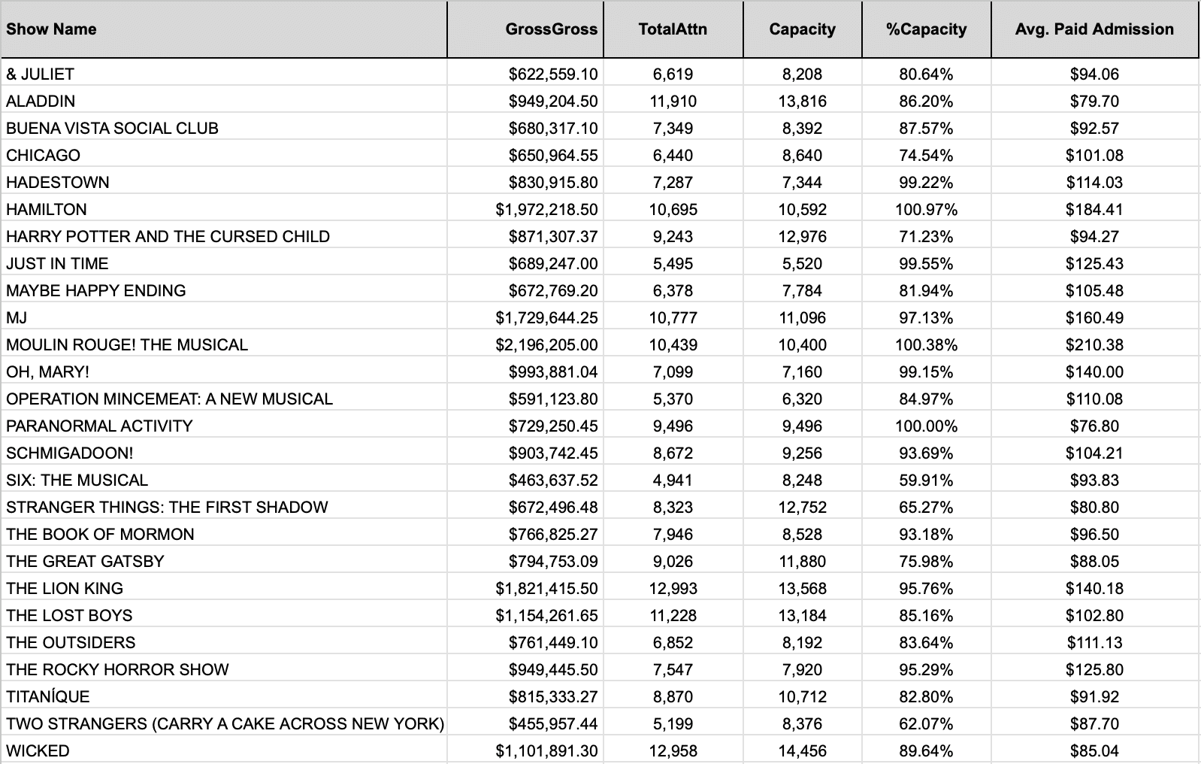Select the WICKED show name cell
This screenshot has width=1201, height=764.
point(224,751)
